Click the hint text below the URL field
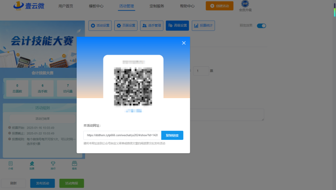 coord(124,143)
